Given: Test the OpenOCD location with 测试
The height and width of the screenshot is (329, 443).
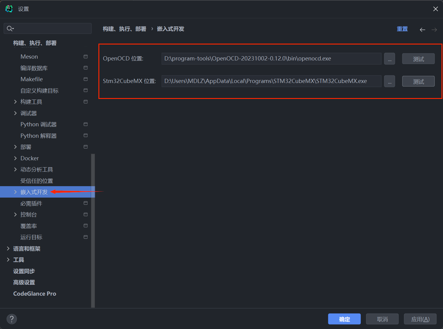Looking at the screenshot, I should pyautogui.click(x=418, y=59).
